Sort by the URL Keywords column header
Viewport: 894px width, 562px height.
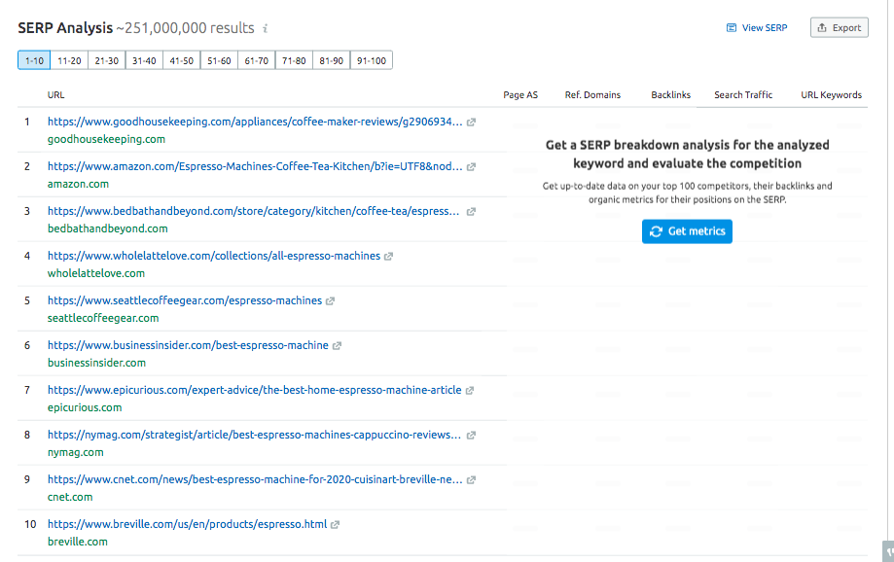point(832,95)
